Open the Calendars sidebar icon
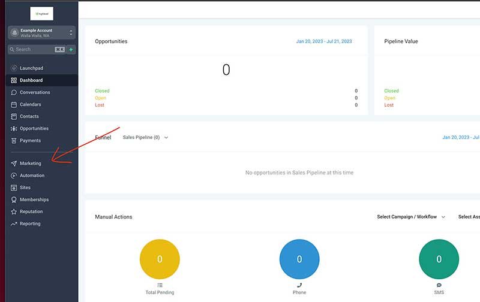Screen dimensions: 480x302 click(14, 104)
